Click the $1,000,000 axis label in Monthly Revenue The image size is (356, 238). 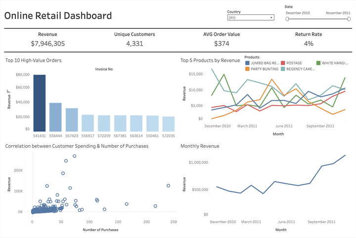(198, 162)
